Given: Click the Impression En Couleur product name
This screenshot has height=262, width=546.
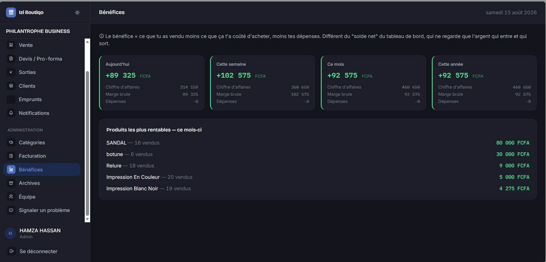Looking at the screenshot, I should click(x=133, y=177).
